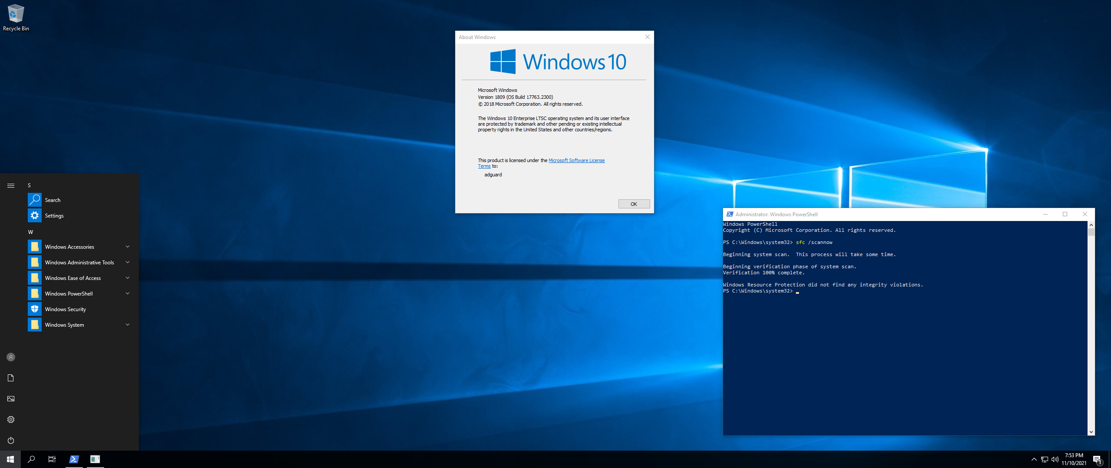Open Settings from the Start apps list

(x=80, y=215)
